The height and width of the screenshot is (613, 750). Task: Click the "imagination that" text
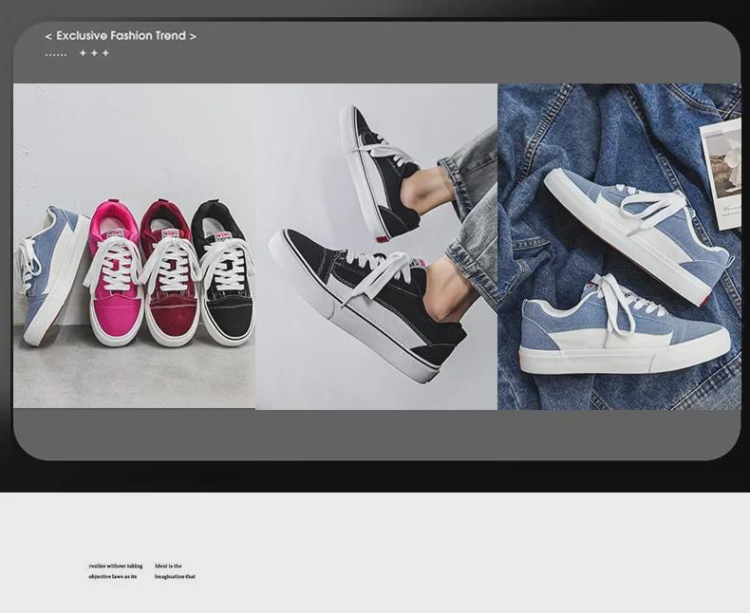[175, 576]
